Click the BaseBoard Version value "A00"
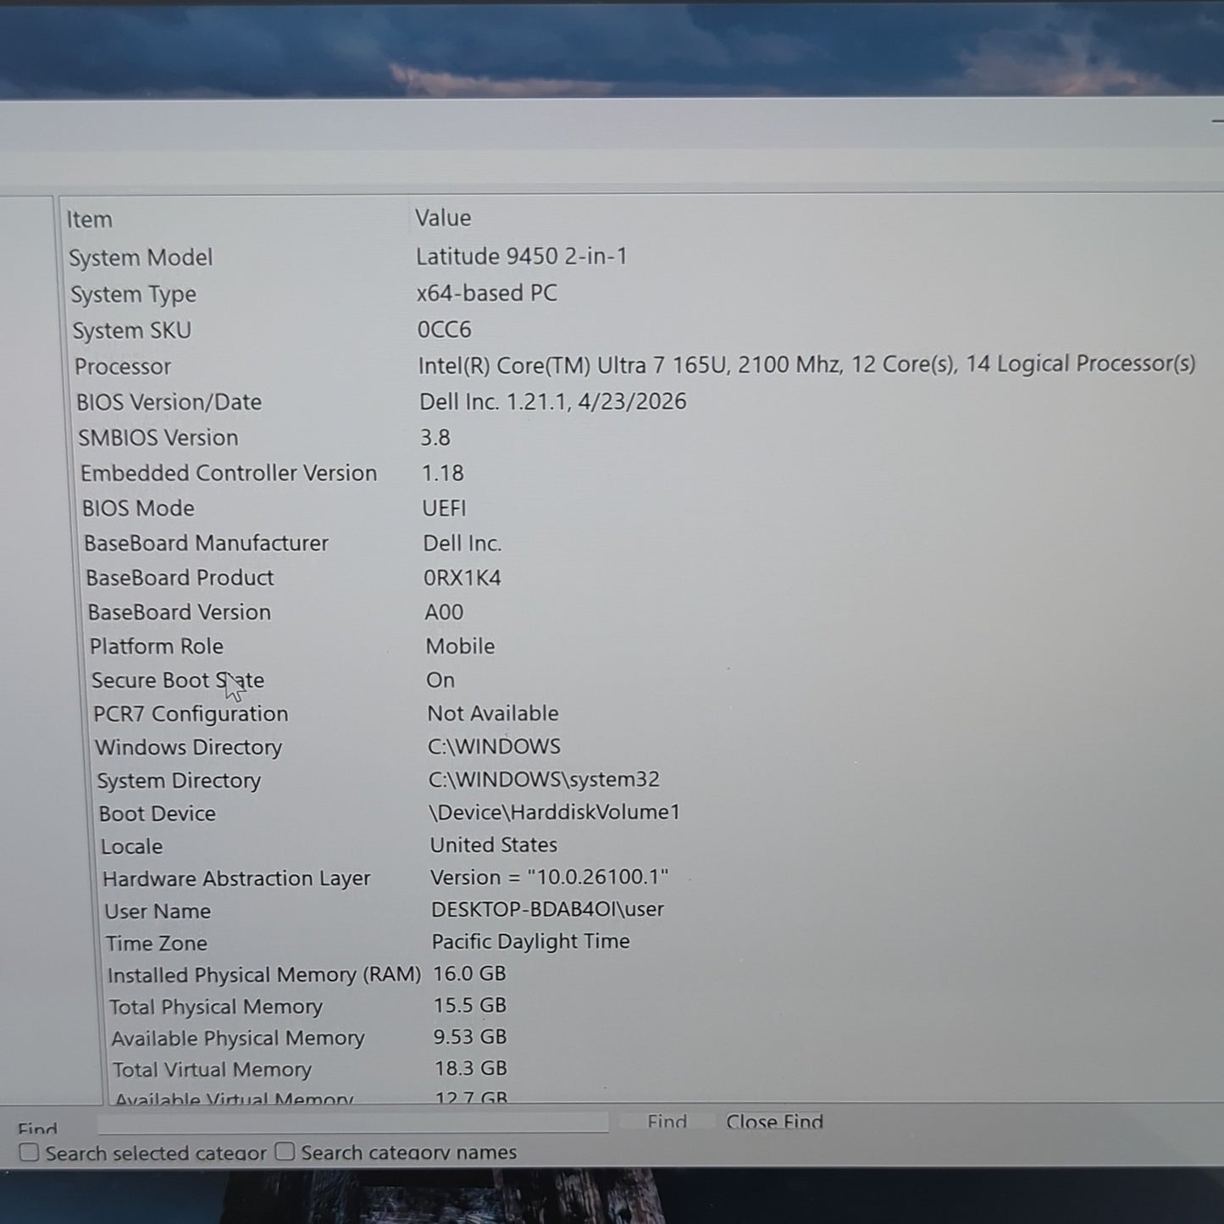Image resolution: width=1224 pixels, height=1224 pixels. [445, 612]
